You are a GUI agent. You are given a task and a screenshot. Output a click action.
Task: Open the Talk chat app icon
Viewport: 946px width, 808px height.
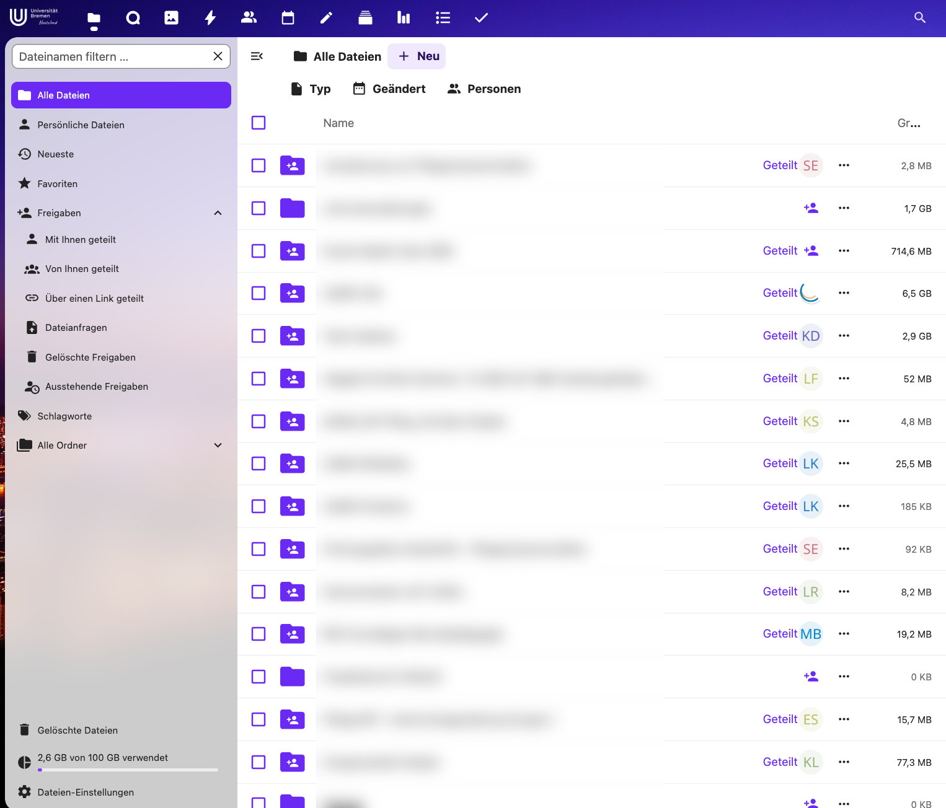click(x=133, y=18)
